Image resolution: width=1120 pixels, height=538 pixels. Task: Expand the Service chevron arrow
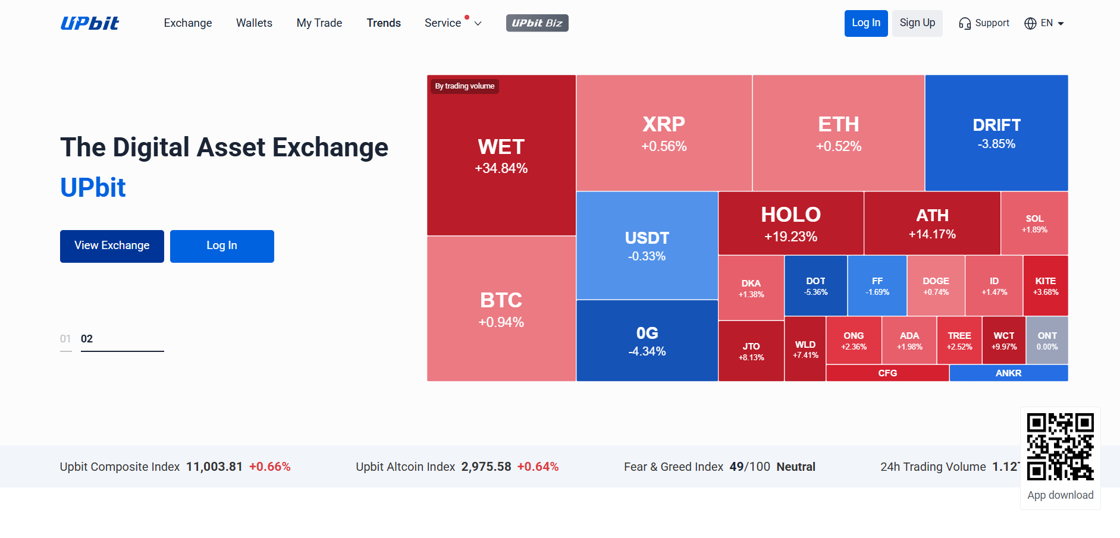478,23
